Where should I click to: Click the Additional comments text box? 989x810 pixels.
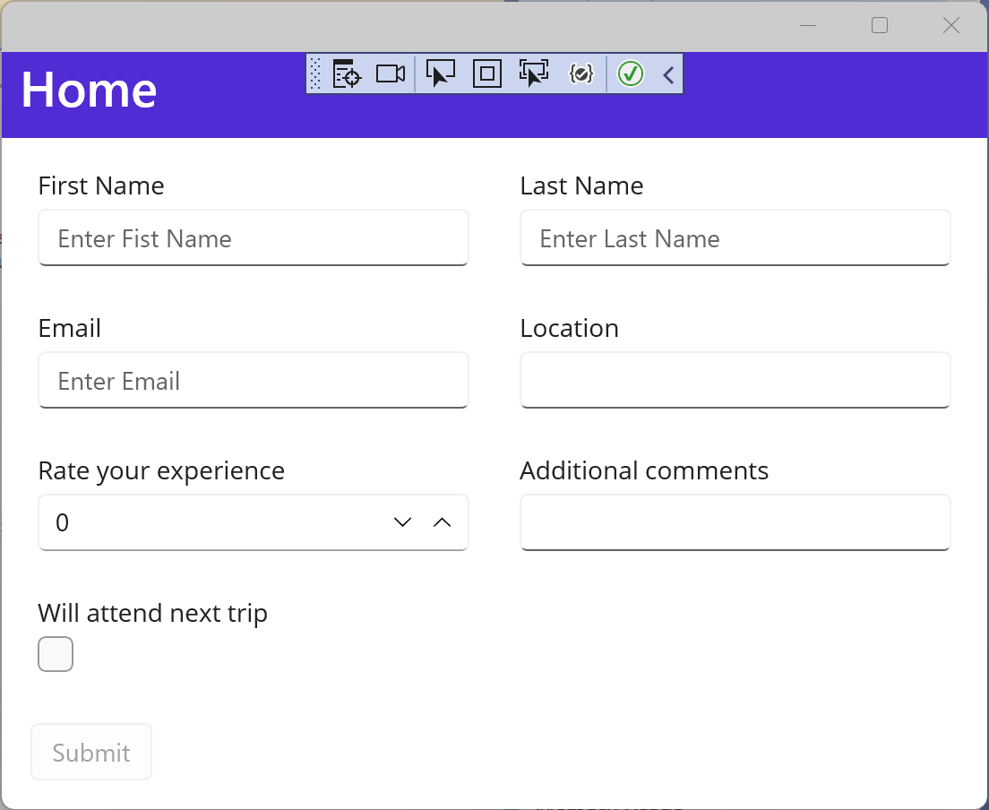pos(735,523)
